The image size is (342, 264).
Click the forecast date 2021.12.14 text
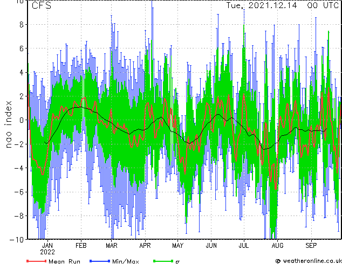click(272, 5)
